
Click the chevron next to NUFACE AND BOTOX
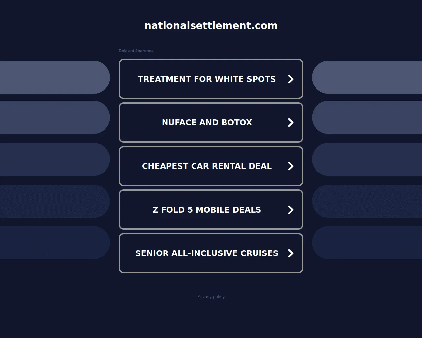[291, 123]
